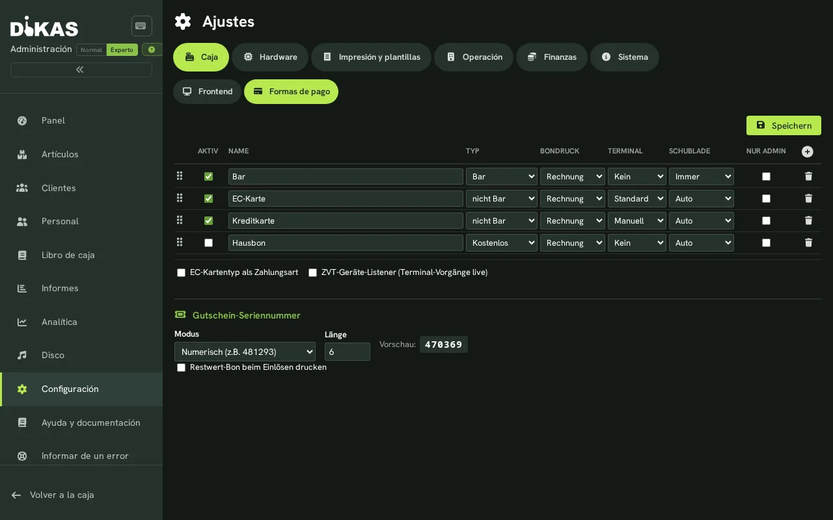Click the Gutschein-Seriennummer ticket icon
The image size is (833, 520).
pos(180,315)
